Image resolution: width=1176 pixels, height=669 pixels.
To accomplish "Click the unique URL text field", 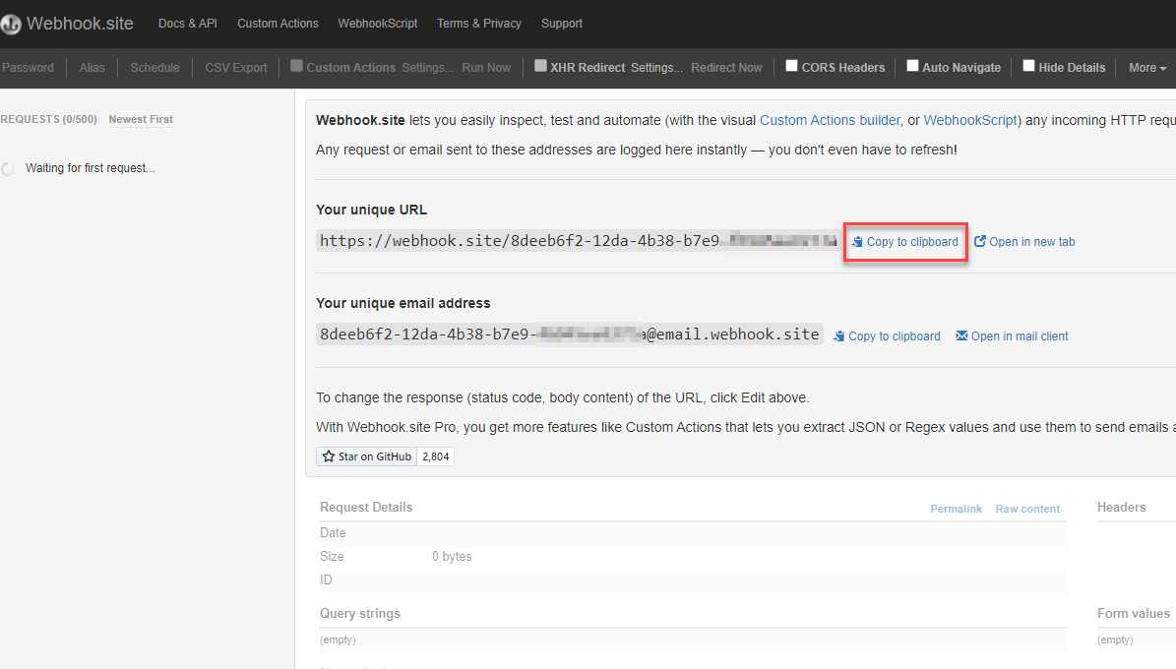I will 577,241.
